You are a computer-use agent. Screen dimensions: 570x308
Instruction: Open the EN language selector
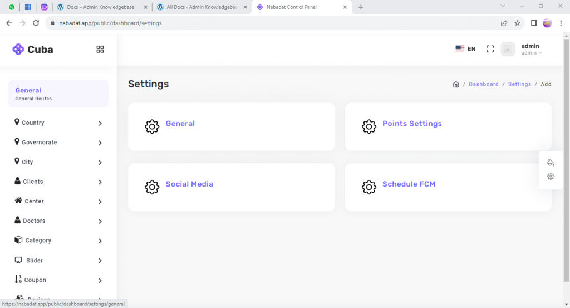point(465,49)
